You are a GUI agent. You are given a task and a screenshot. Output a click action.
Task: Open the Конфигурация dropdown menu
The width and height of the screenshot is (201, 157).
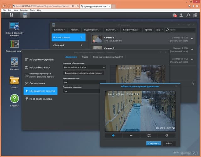(x=131, y=30)
